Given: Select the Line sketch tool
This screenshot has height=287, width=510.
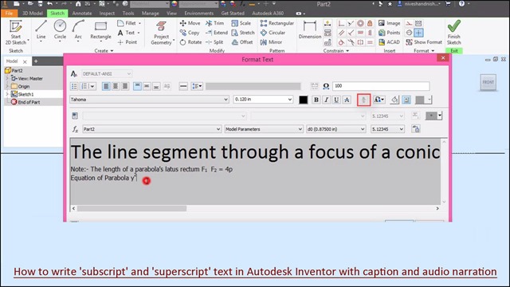Looking at the screenshot, I should (41, 29).
